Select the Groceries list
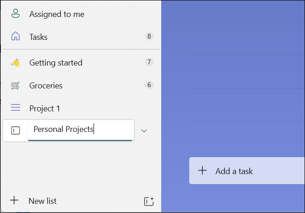 [46, 86]
